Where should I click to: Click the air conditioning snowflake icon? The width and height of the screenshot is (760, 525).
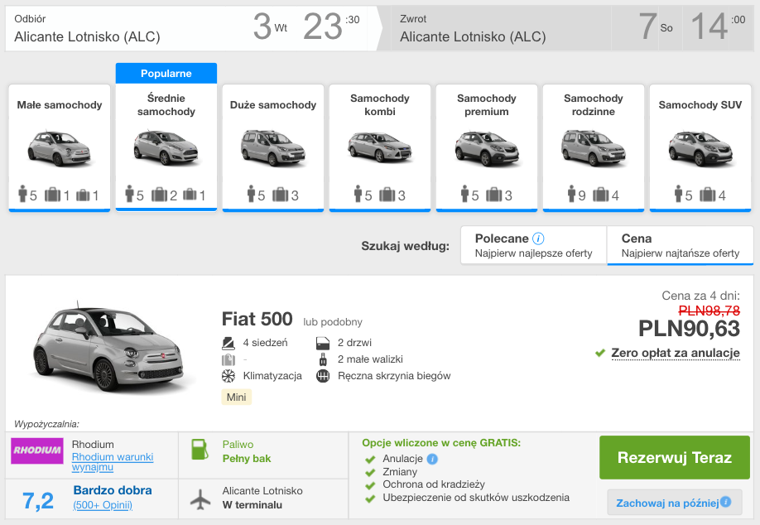pyautogui.click(x=228, y=376)
